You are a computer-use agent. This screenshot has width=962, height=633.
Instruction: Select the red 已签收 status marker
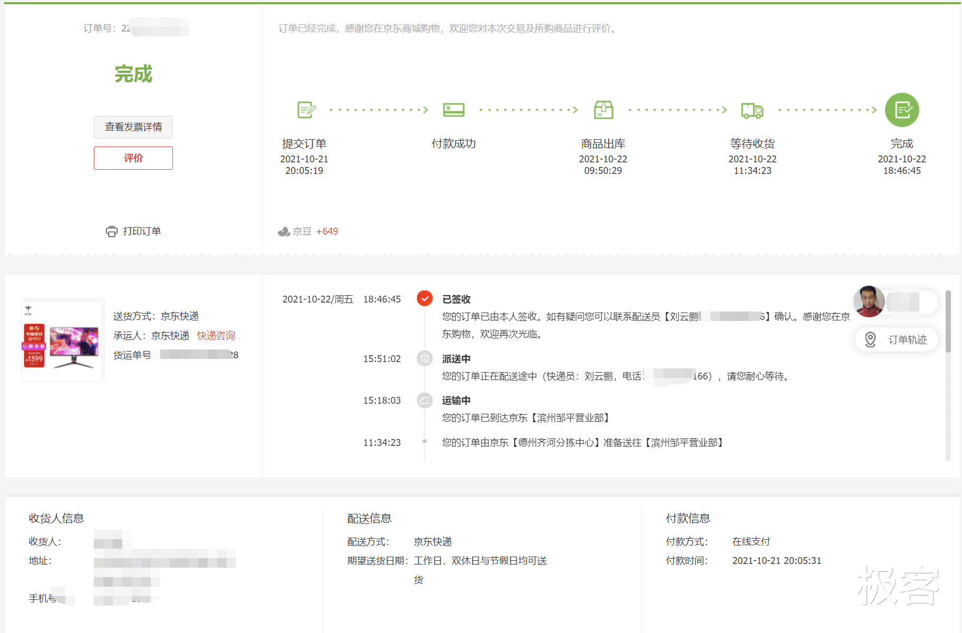tap(424, 298)
